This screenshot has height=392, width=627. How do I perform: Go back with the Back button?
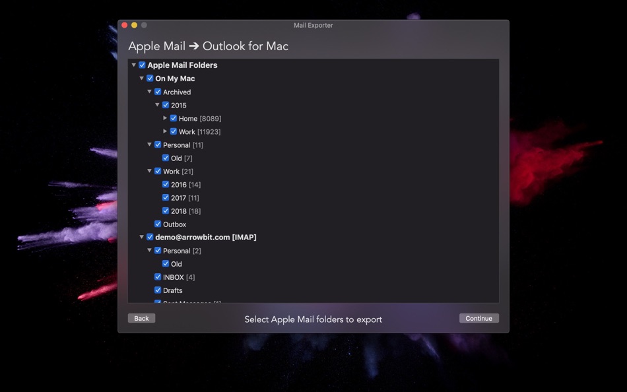coord(141,318)
